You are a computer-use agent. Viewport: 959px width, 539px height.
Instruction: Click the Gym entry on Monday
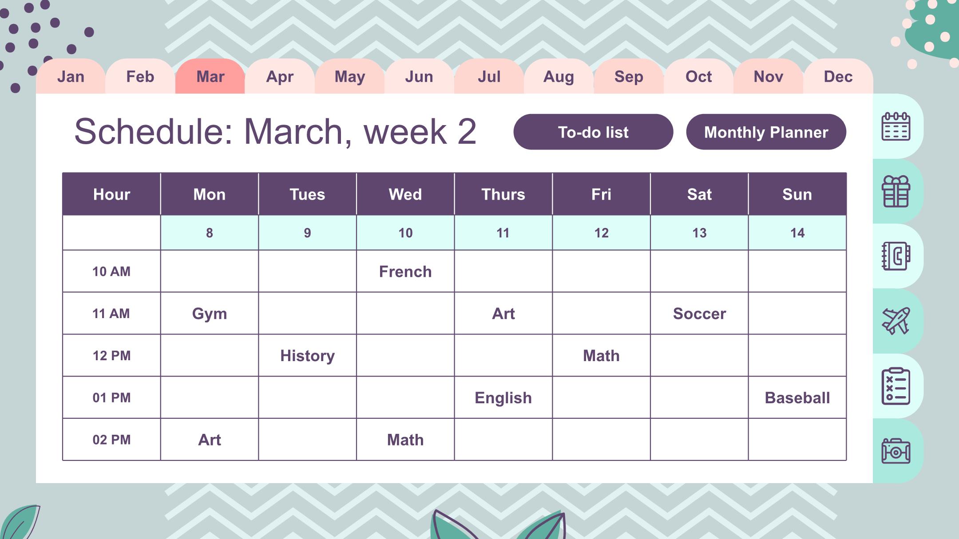pos(210,313)
